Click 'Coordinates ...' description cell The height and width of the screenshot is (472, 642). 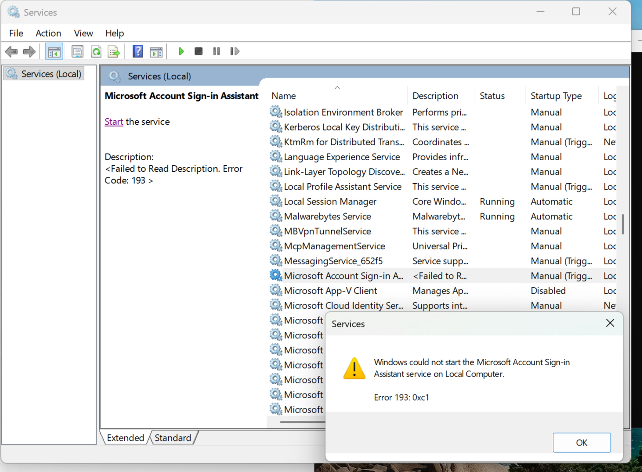[441, 142]
